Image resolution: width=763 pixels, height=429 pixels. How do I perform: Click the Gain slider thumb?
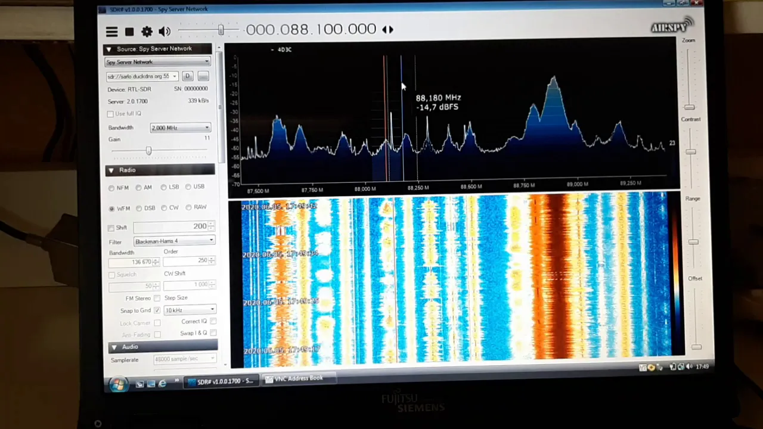[148, 150]
